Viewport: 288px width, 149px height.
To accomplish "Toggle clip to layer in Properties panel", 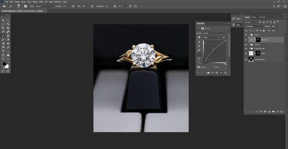I will pyautogui.click(x=208, y=73).
